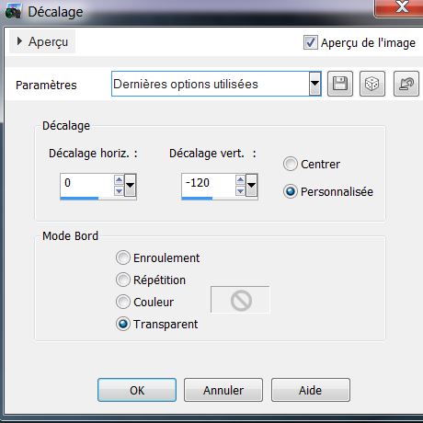Select the Centrer radio button
Viewport: 423px width, 423px height.
tap(291, 164)
